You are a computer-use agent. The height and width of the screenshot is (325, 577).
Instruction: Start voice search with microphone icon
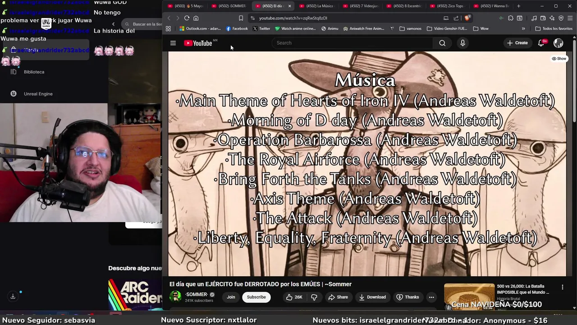463,43
